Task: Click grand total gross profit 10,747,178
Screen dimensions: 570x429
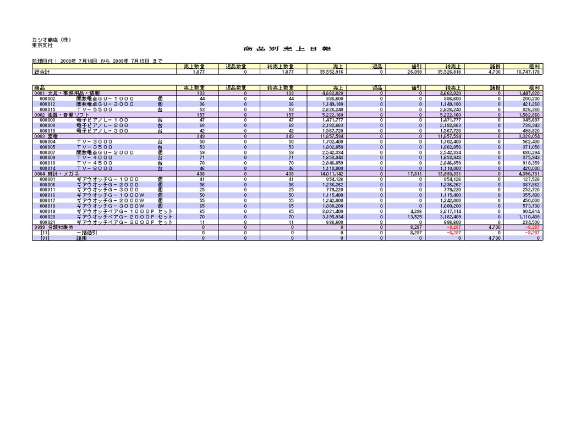Action: coord(528,71)
